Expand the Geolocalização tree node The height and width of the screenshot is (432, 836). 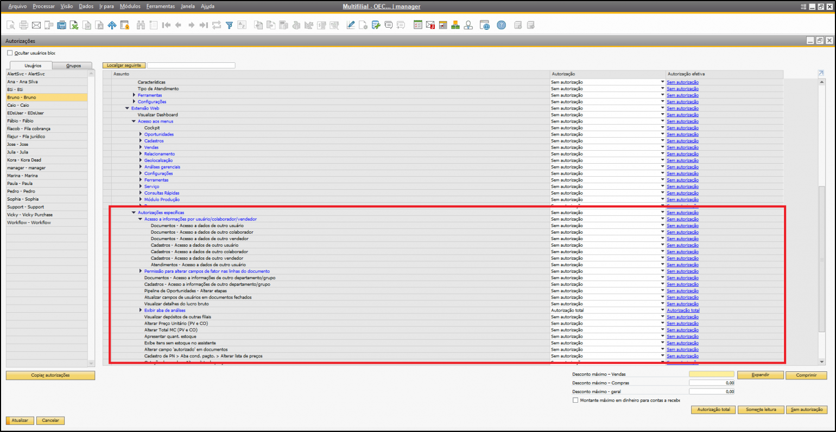(141, 160)
